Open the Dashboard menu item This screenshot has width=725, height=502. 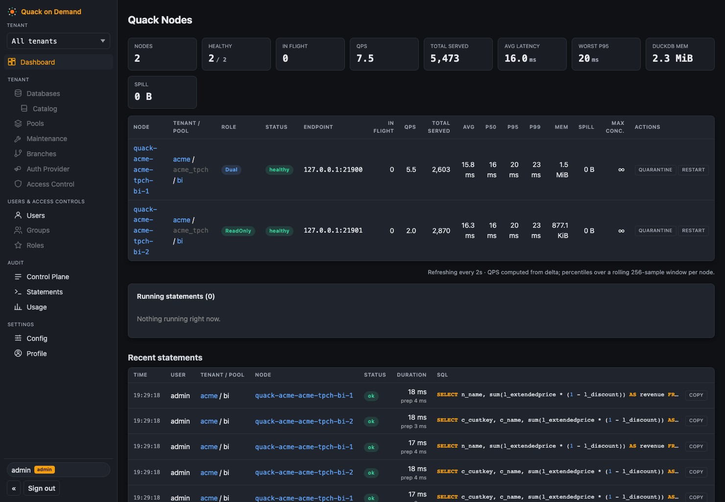pos(58,62)
